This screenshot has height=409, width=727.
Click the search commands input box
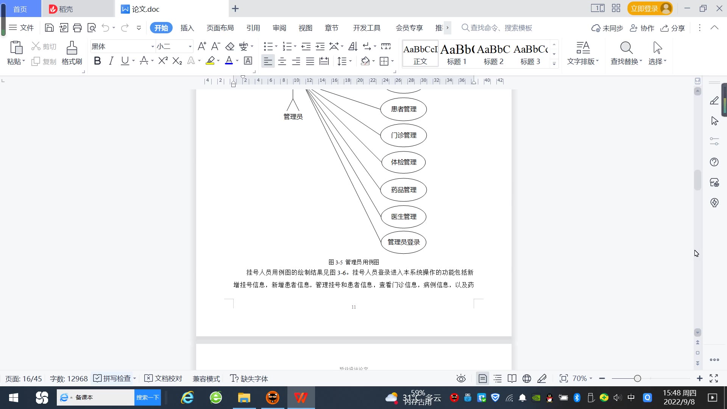point(501,28)
